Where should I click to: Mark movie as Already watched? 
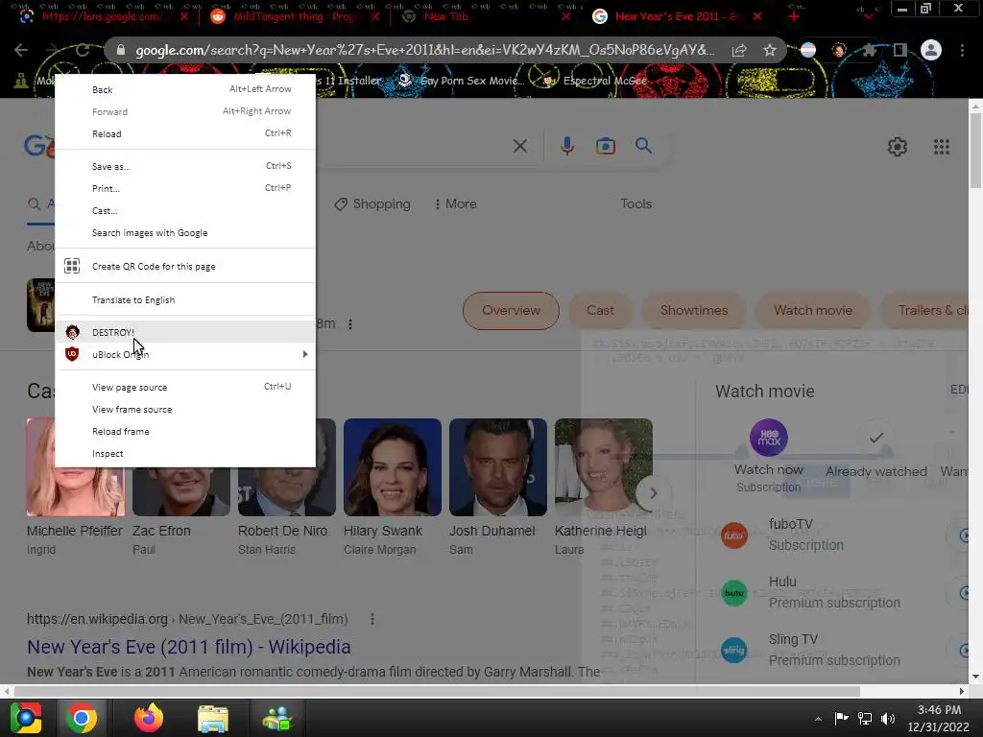875,438
